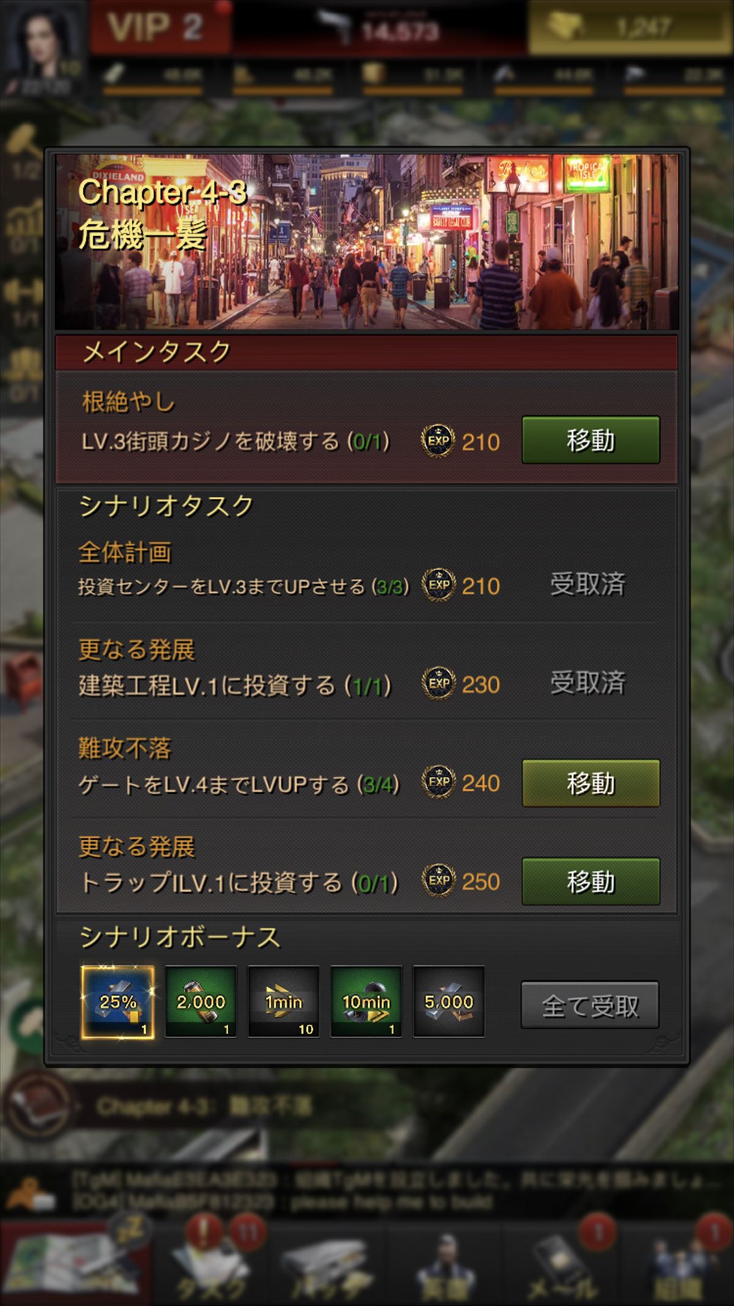Screen dimensions: 734x1306
Task: Click 移動 for the gate LV.4 upgrade task
Action: tap(590, 783)
